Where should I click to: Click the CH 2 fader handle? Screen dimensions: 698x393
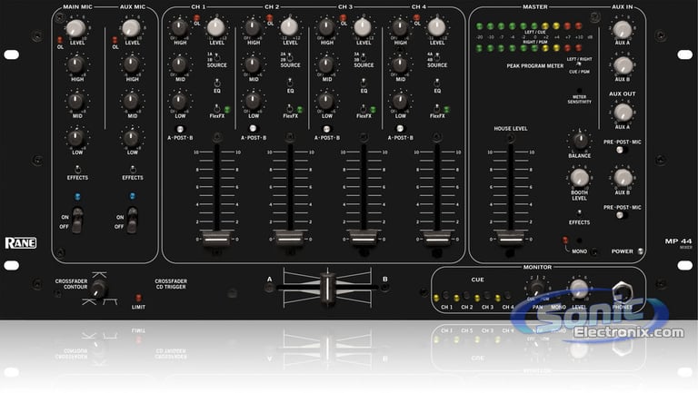[290, 239]
